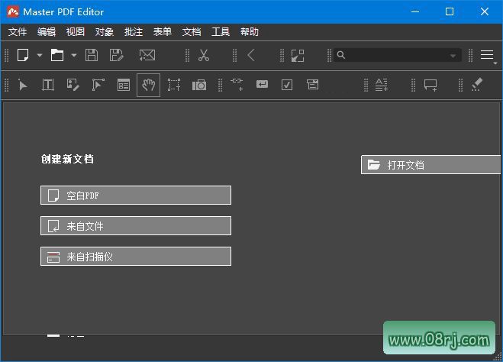Click the Insert Text icon
503x362 pixels.
point(382,85)
